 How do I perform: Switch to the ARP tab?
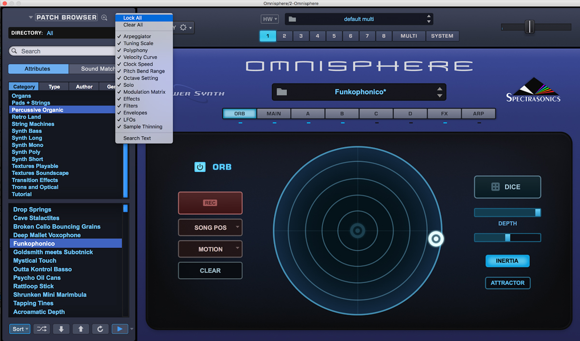click(x=478, y=114)
